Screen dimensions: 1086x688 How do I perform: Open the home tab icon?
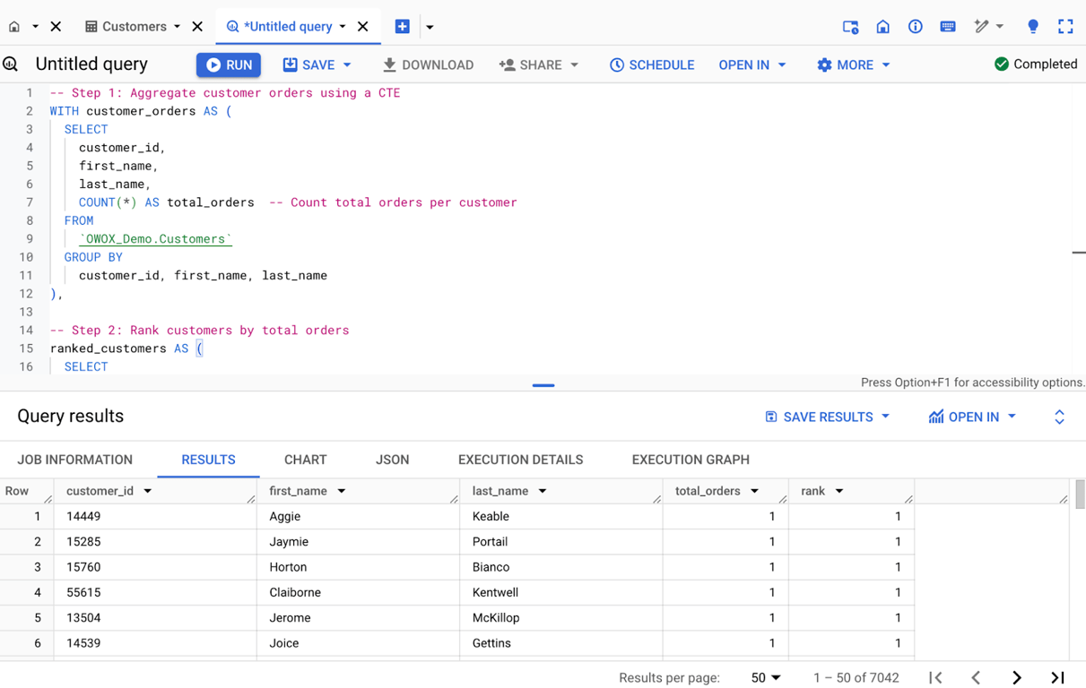14,27
